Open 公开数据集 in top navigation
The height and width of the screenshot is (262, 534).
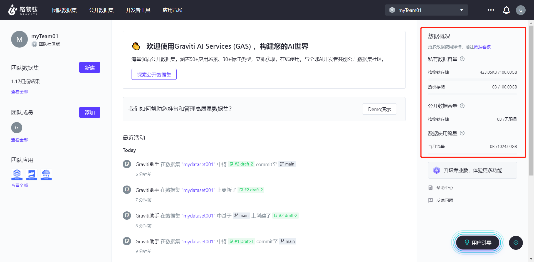coord(101,10)
